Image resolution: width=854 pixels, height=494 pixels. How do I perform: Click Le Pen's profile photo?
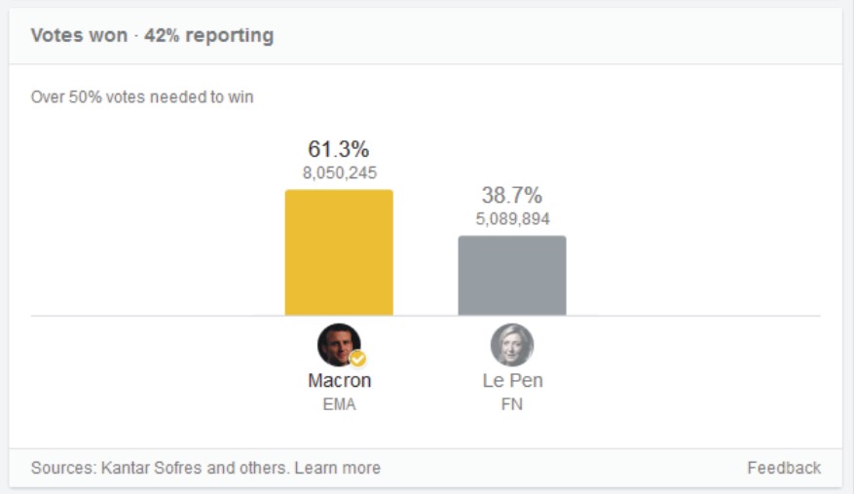click(x=512, y=345)
